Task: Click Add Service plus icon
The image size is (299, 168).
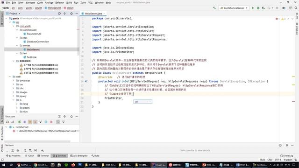Action: pyautogui.click(x=43, y=150)
